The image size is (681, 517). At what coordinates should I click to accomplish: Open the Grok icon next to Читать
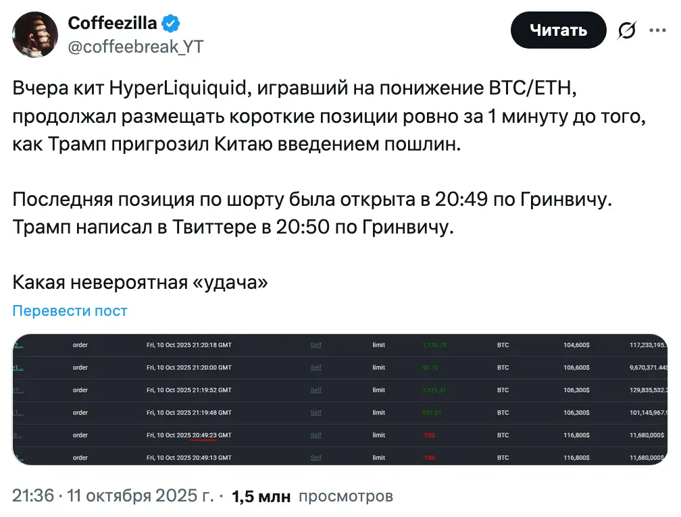pos(626,30)
